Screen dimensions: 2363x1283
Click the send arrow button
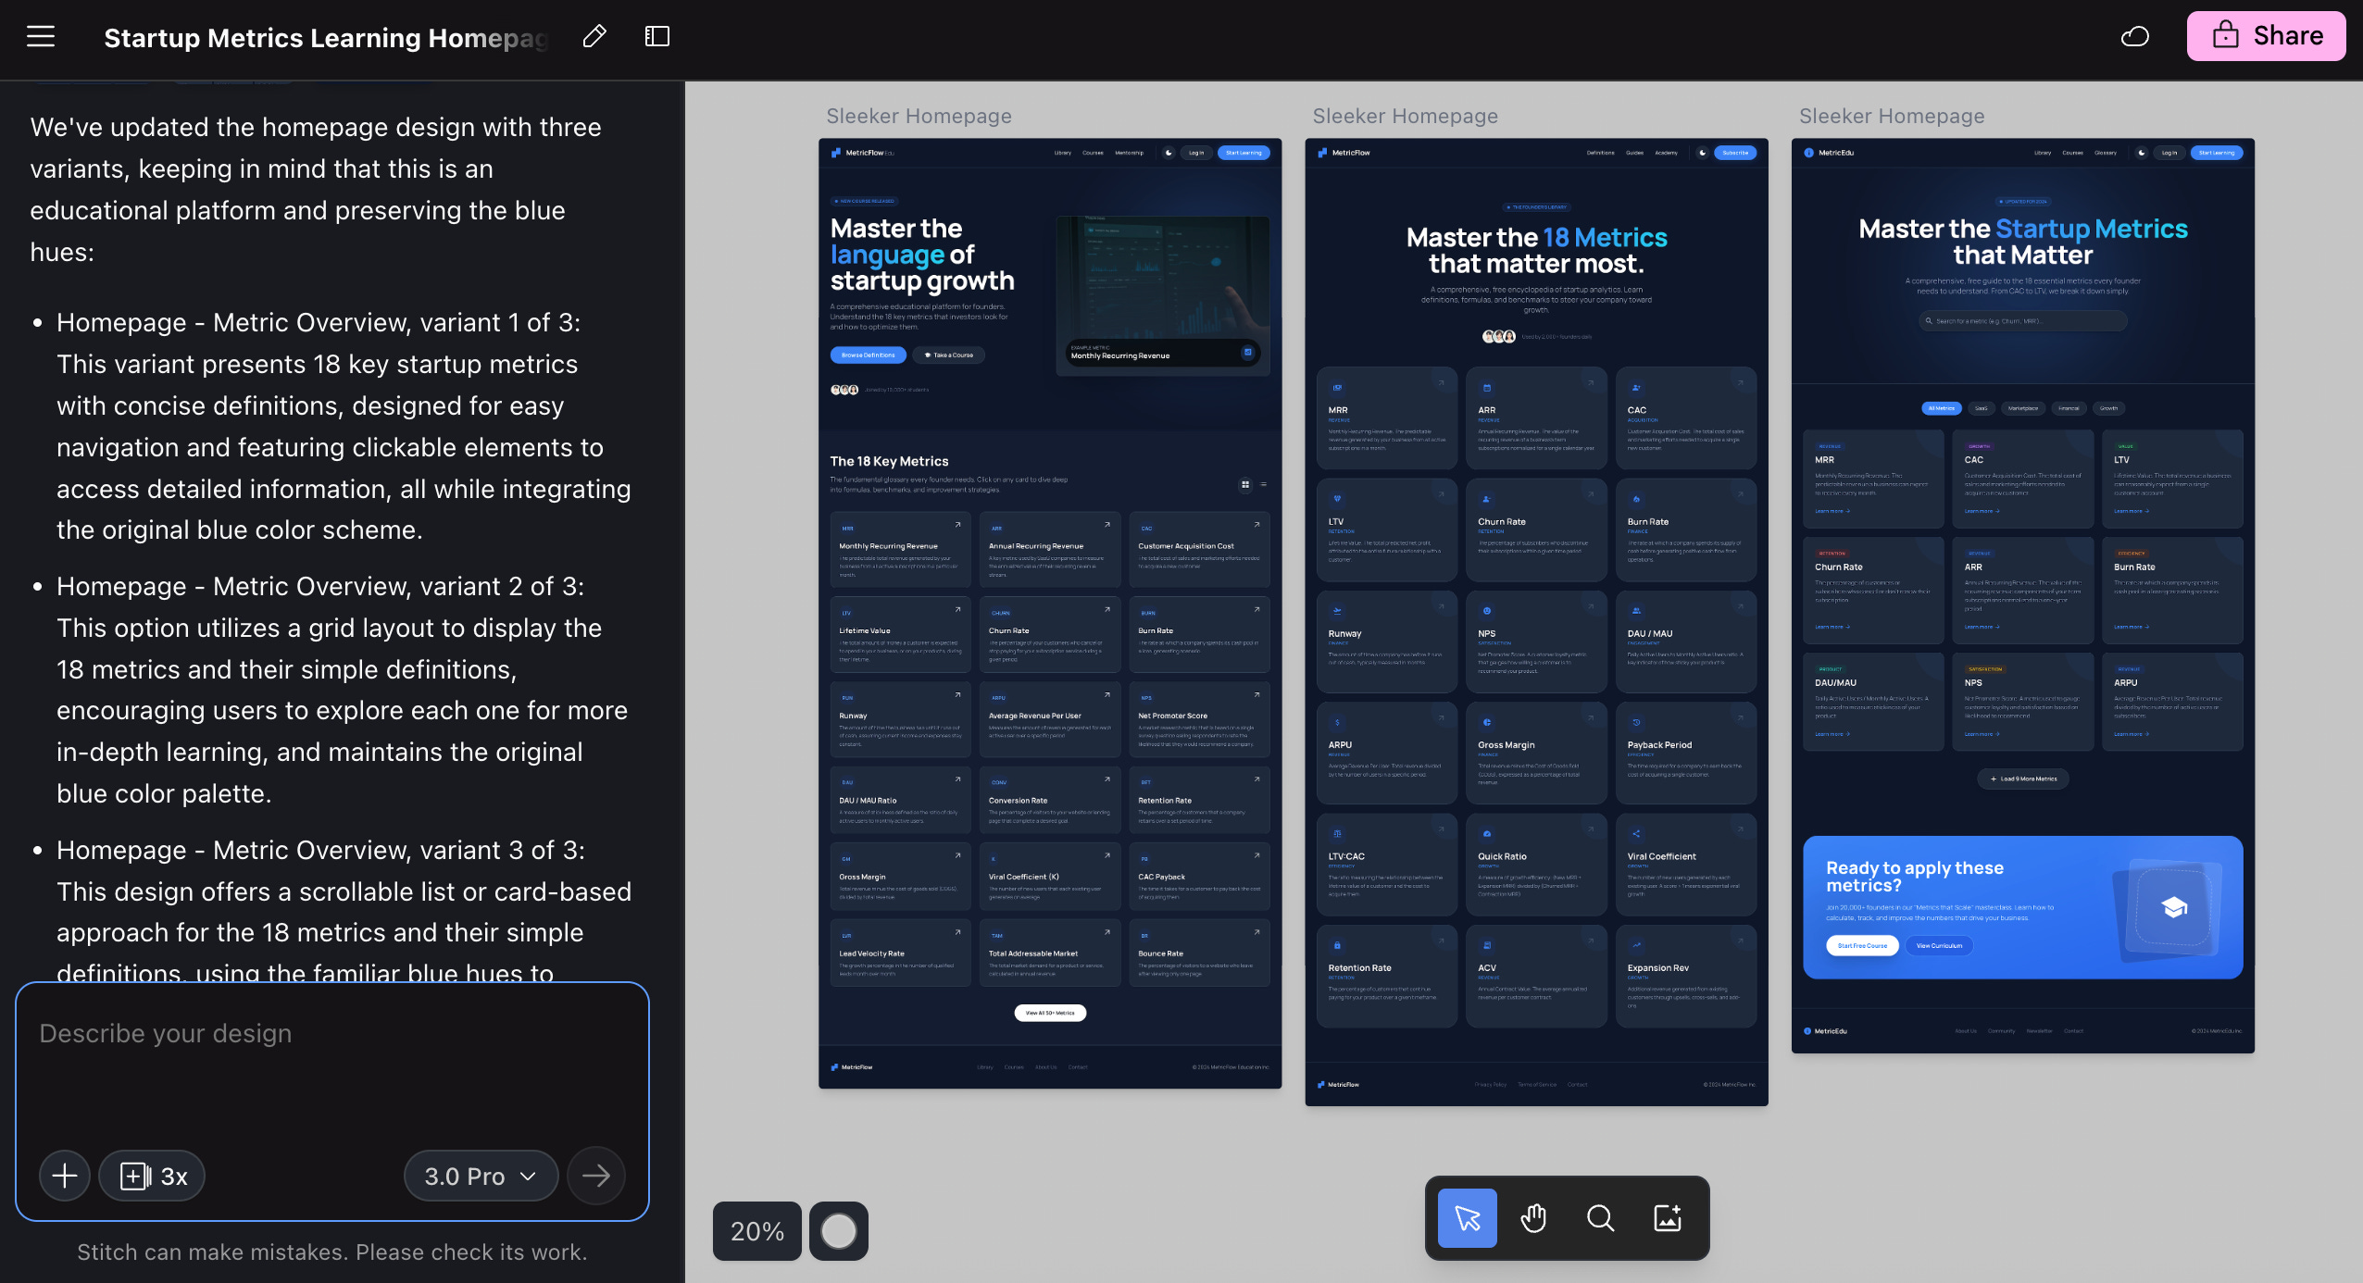[x=596, y=1176]
